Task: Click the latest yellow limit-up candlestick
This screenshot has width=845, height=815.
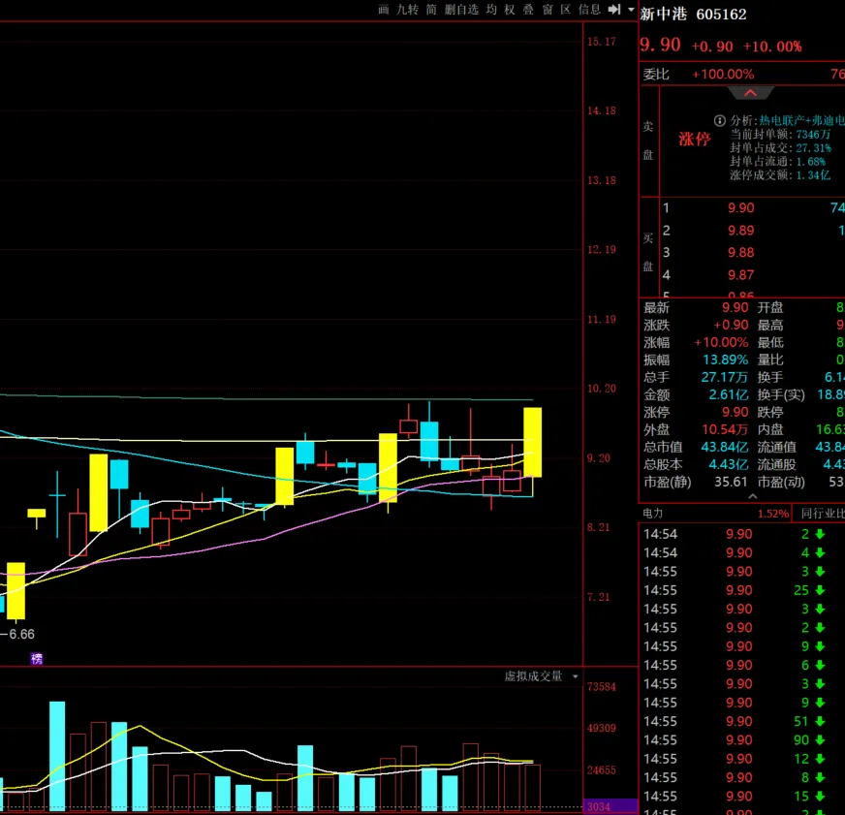Action: click(532, 442)
